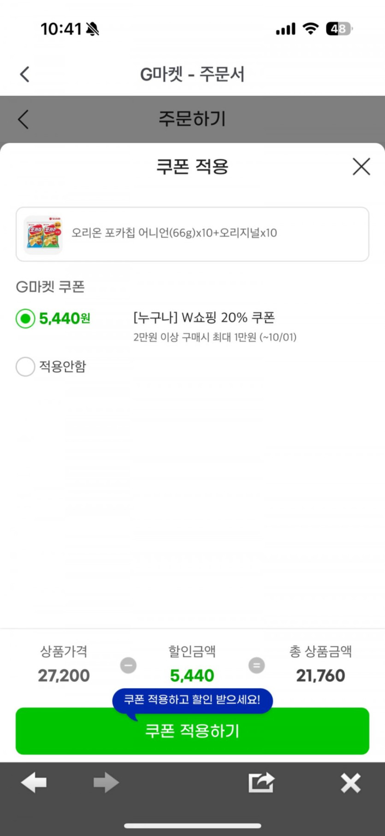Go back using the 주문하기 header chevron

(x=24, y=119)
